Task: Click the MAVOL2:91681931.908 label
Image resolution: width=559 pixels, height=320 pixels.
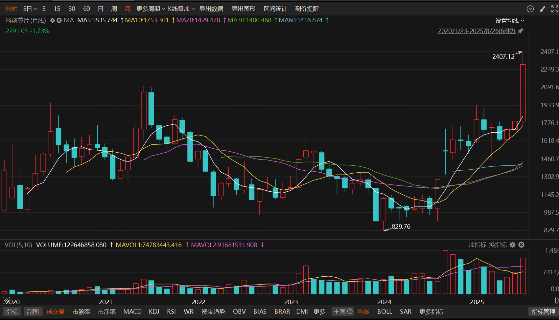Action: 224,245
